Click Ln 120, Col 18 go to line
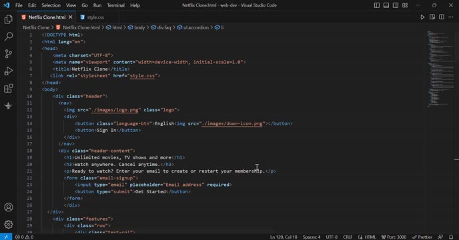 point(284,237)
